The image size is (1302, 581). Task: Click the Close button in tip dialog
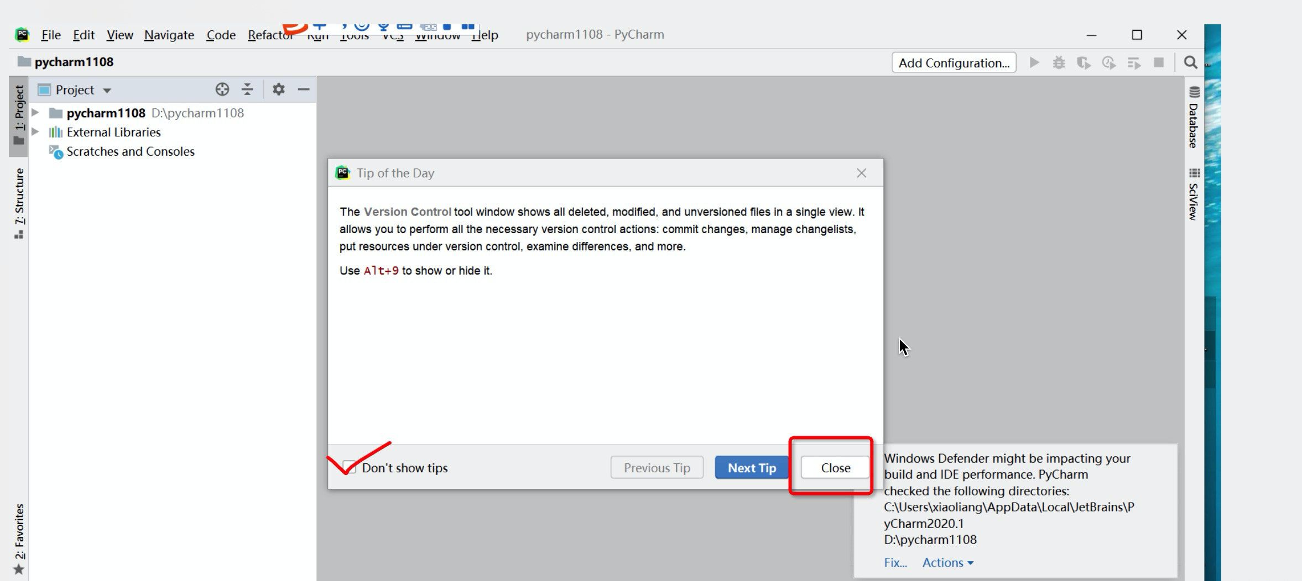pos(835,468)
